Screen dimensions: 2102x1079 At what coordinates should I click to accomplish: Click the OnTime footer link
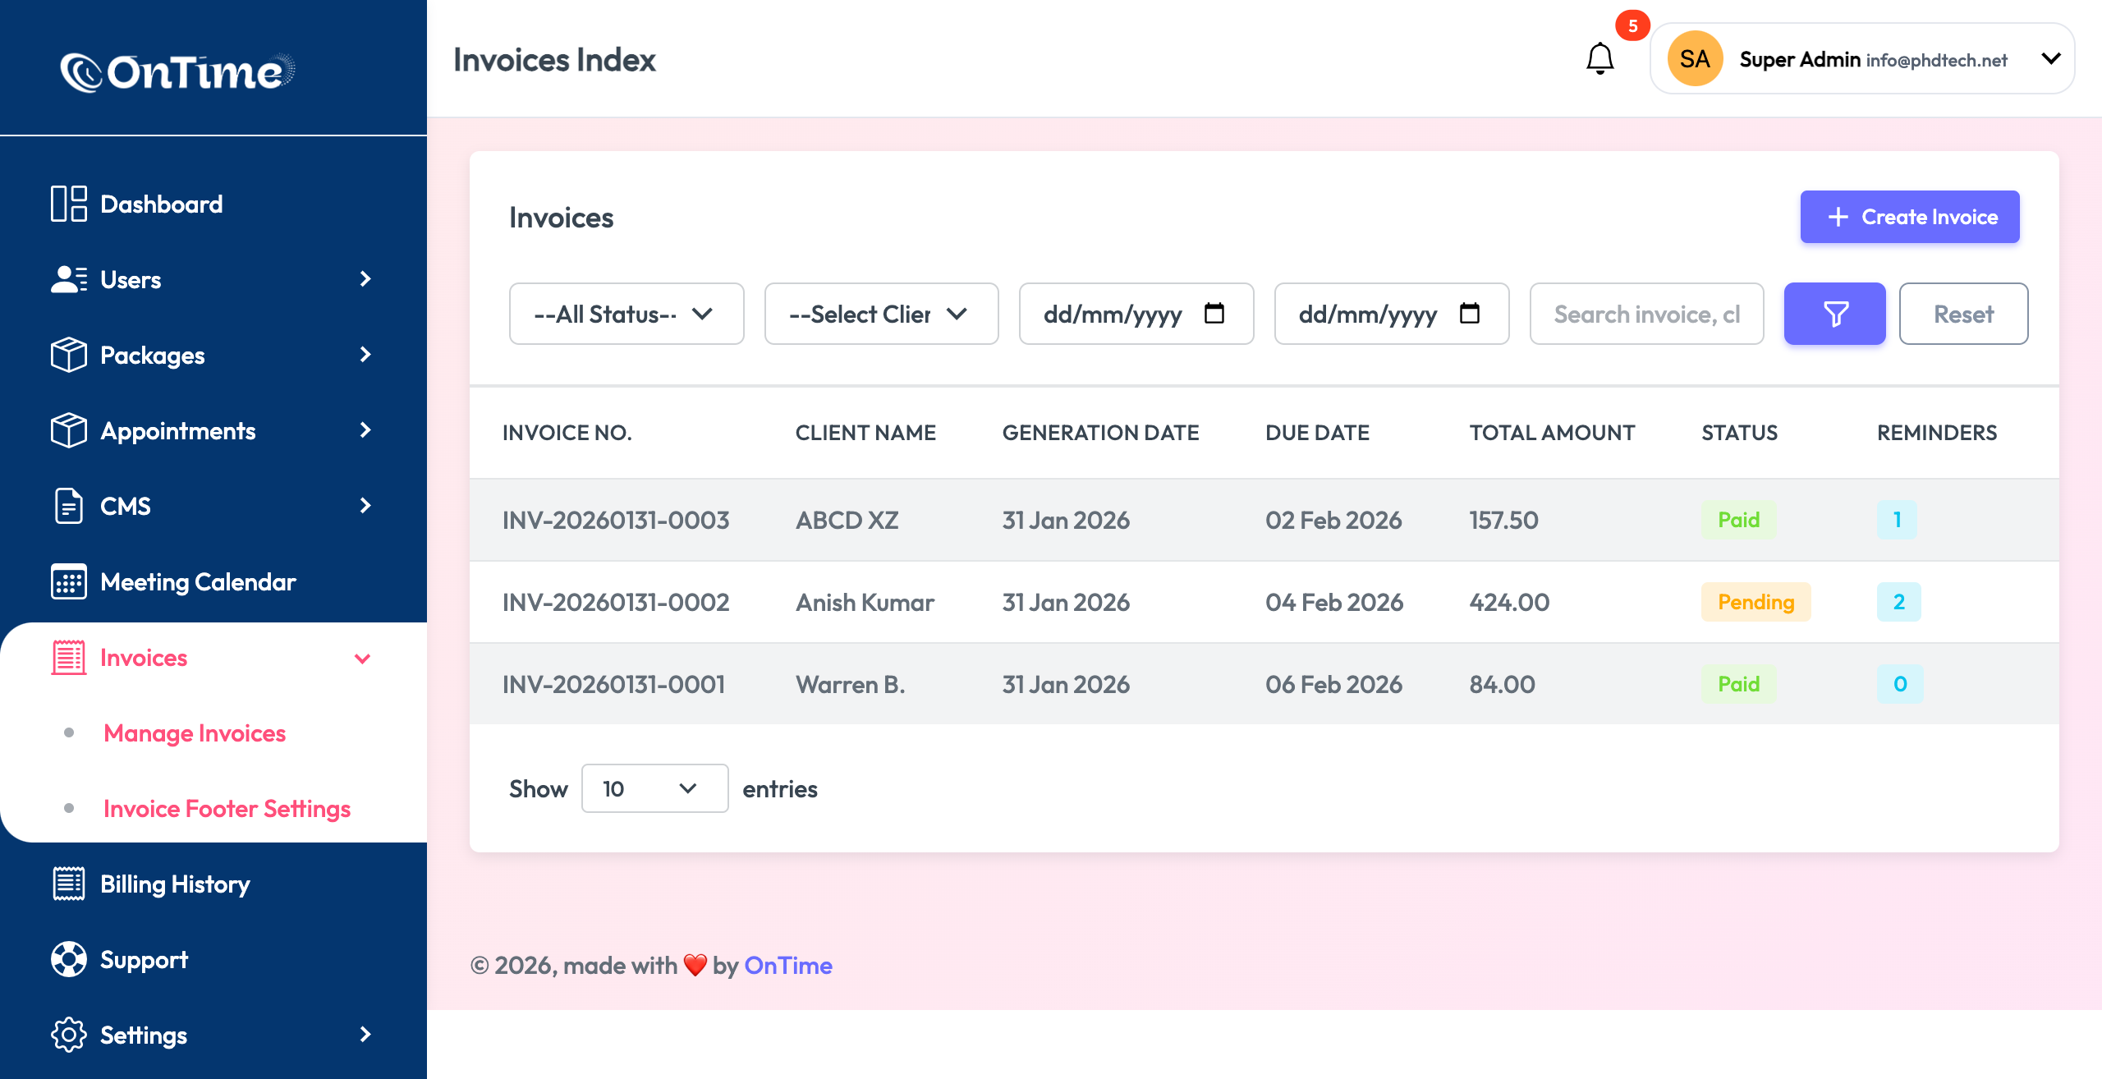pos(787,966)
